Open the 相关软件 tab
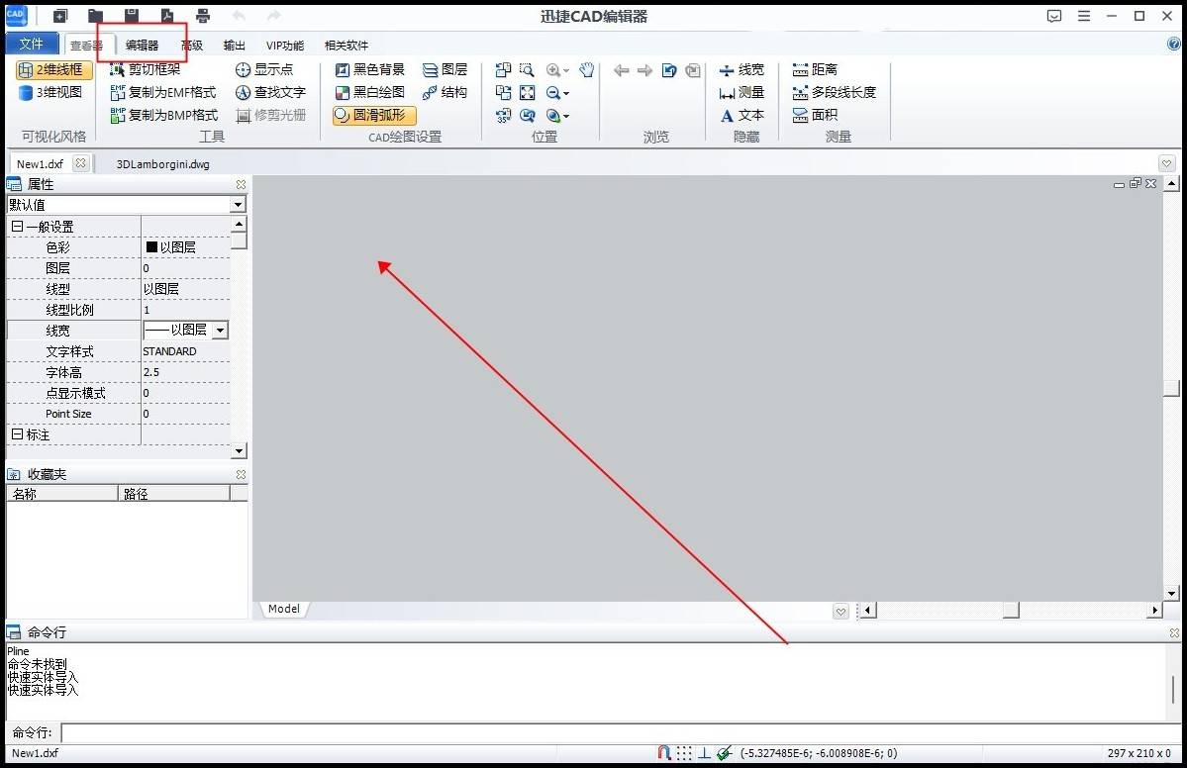Image resolution: width=1187 pixels, height=768 pixels. (x=346, y=46)
